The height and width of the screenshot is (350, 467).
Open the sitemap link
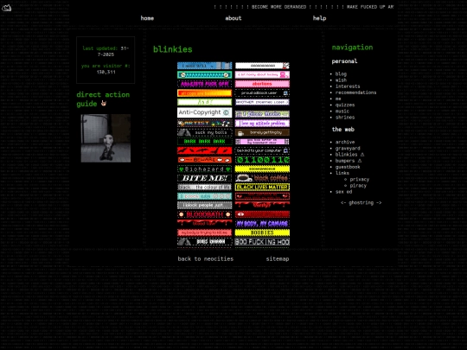click(278, 259)
